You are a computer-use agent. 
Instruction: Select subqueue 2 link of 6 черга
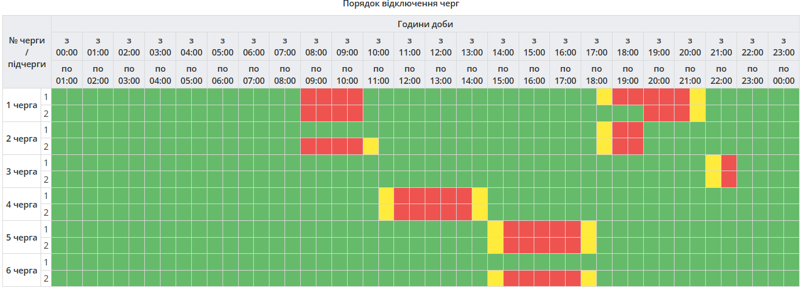46,278
